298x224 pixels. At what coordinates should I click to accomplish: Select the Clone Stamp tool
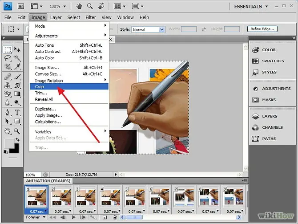[x=8, y=85]
